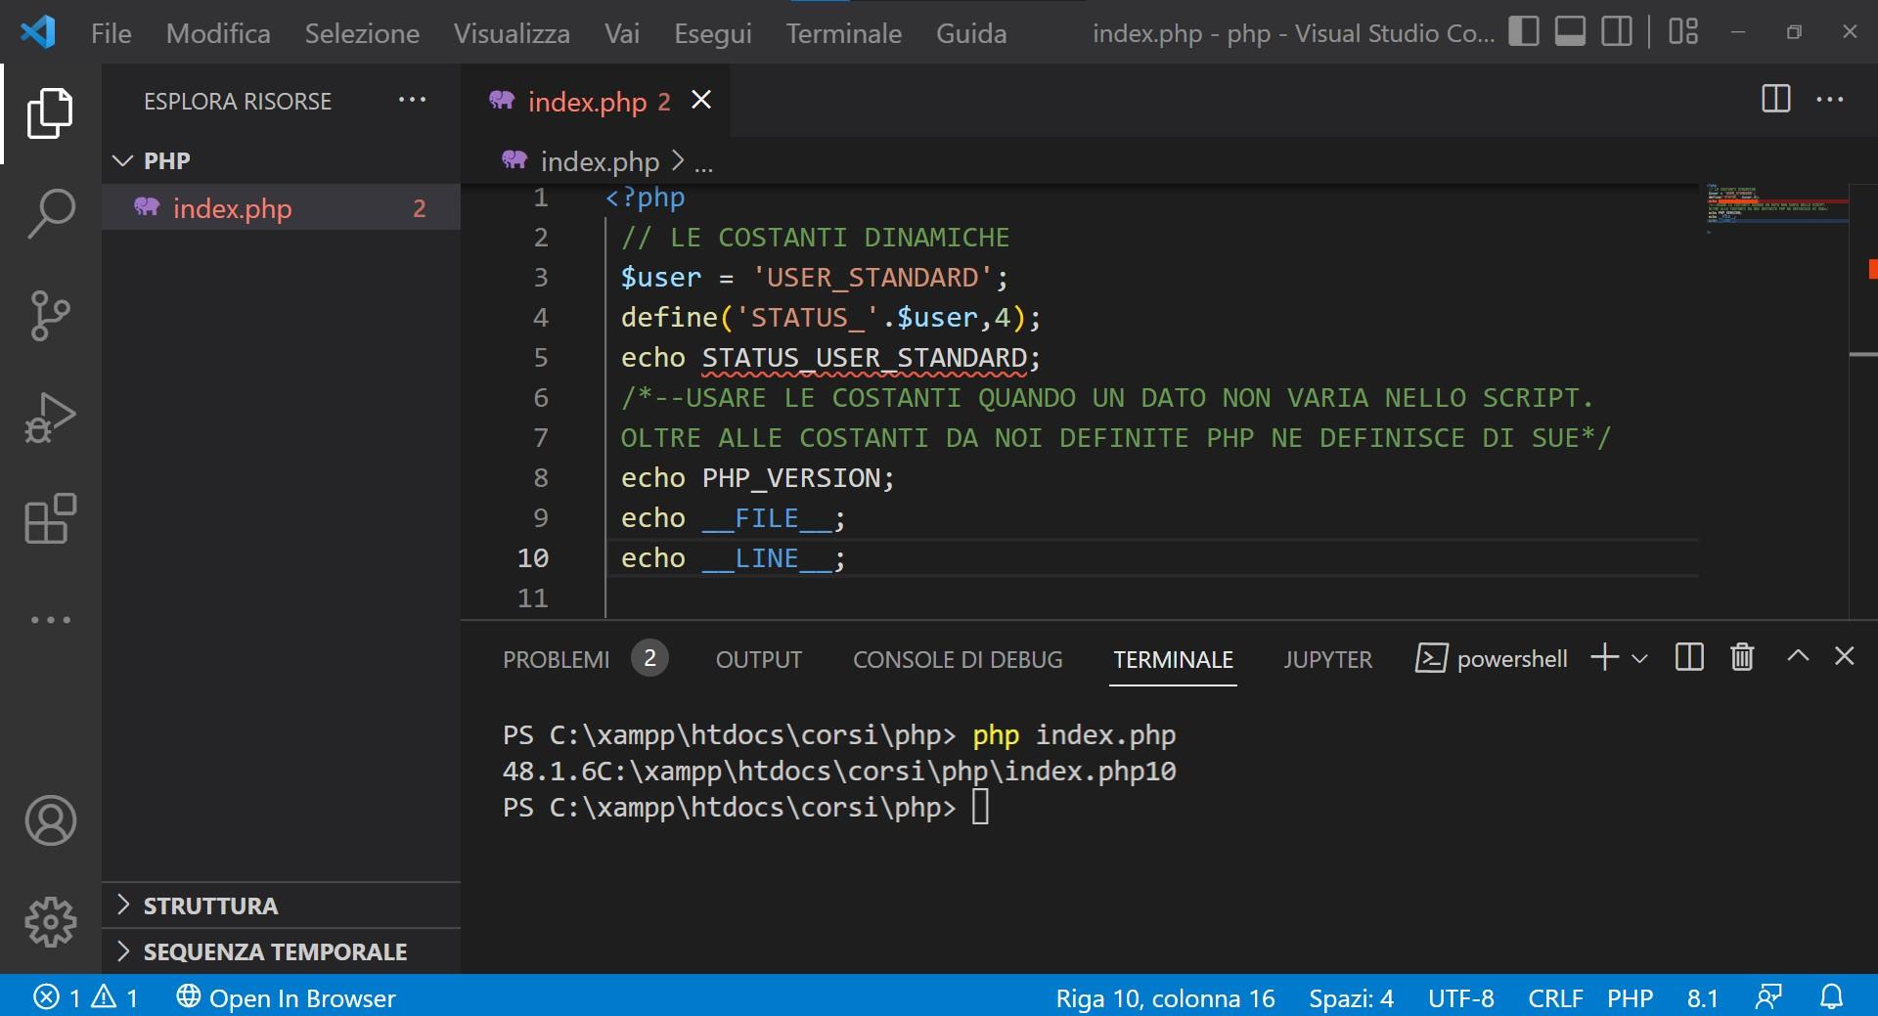Collapse the PHP folder section
This screenshot has height=1016, width=1878.
coord(281,160)
